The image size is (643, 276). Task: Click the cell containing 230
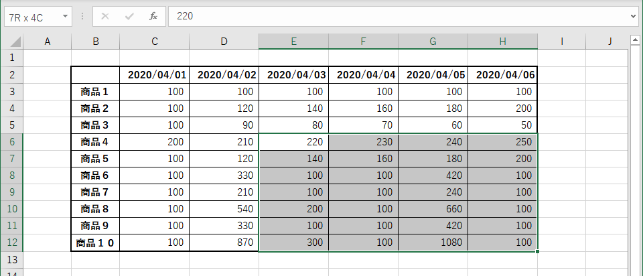pyautogui.click(x=363, y=142)
